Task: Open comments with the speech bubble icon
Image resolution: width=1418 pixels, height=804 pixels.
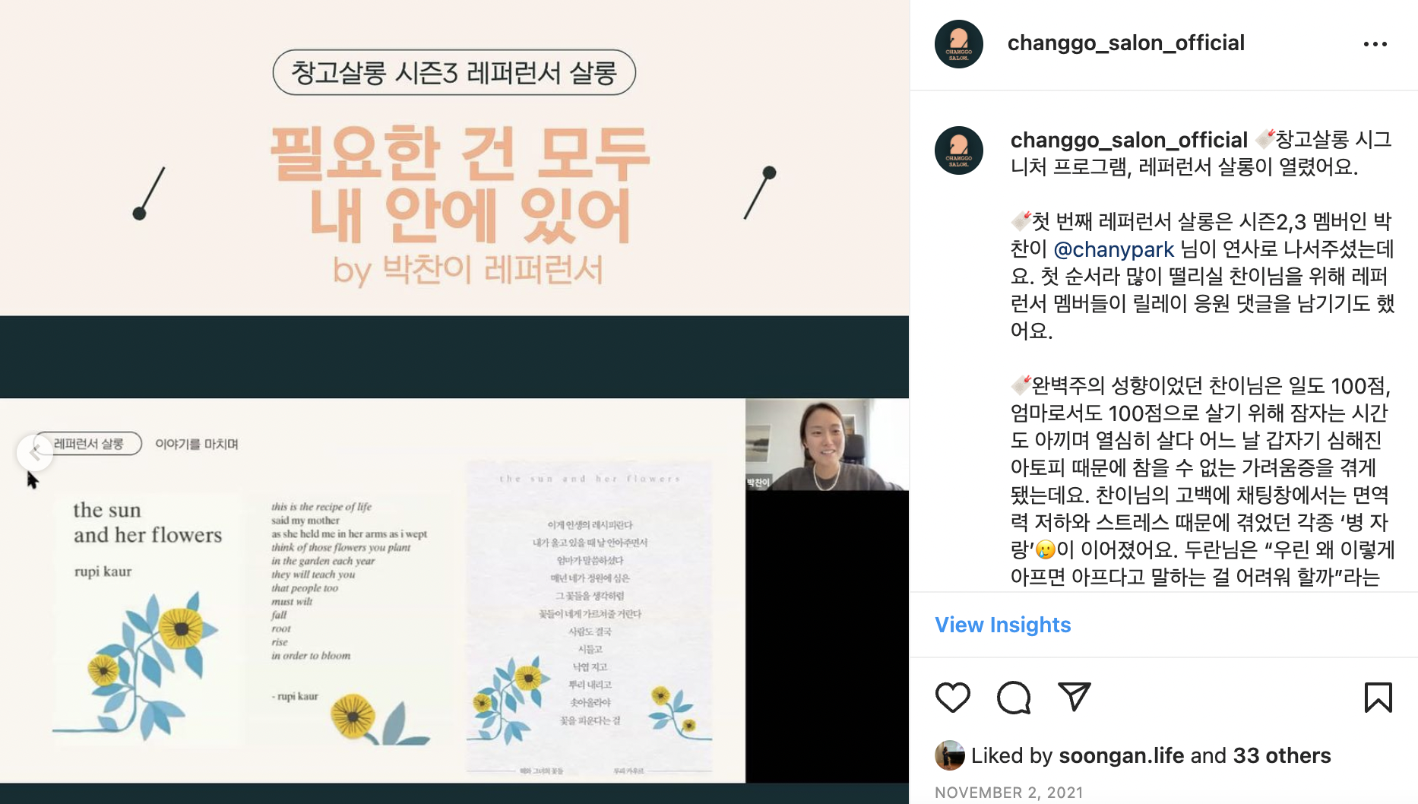Action: click(x=1014, y=697)
